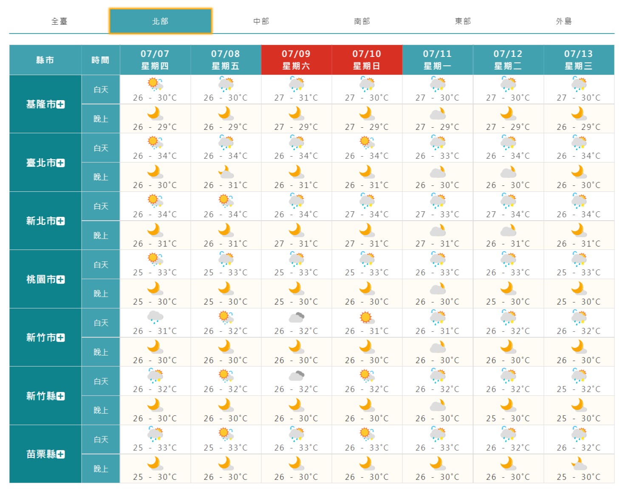The height and width of the screenshot is (496, 628).
Task: Expand the 苗栗縣 plus expander
Action: (x=60, y=454)
